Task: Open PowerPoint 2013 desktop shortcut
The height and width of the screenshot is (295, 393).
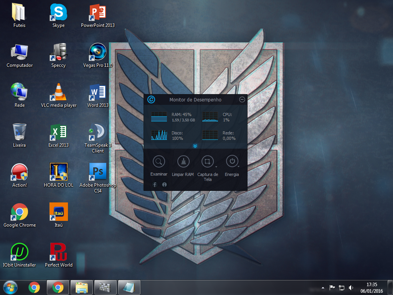Action: pyautogui.click(x=98, y=15)
